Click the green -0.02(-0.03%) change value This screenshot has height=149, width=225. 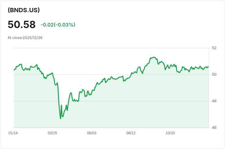pyautogui.click(x=58, y=25)
